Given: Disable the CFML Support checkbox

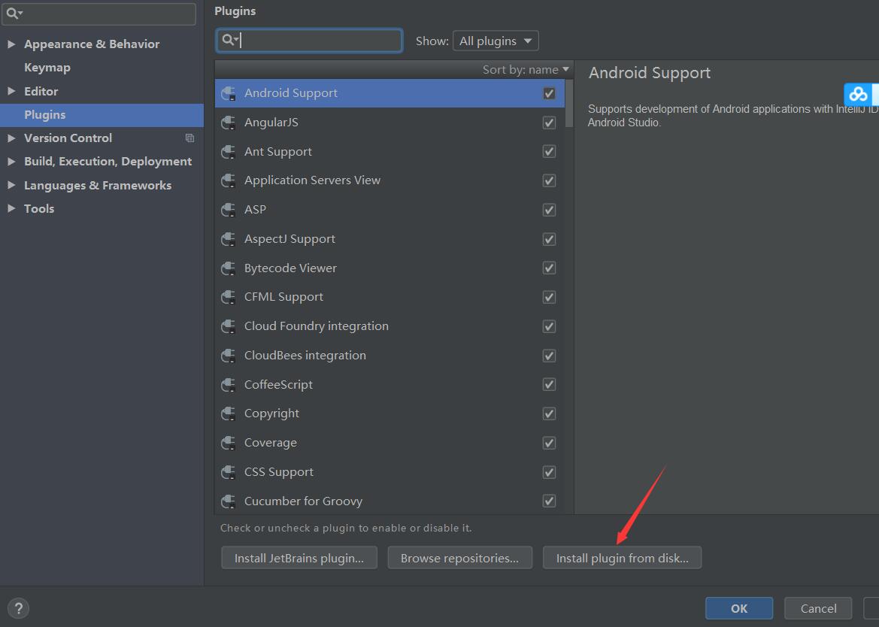Looking at the screenshot, I should click(x=550, y=297).
